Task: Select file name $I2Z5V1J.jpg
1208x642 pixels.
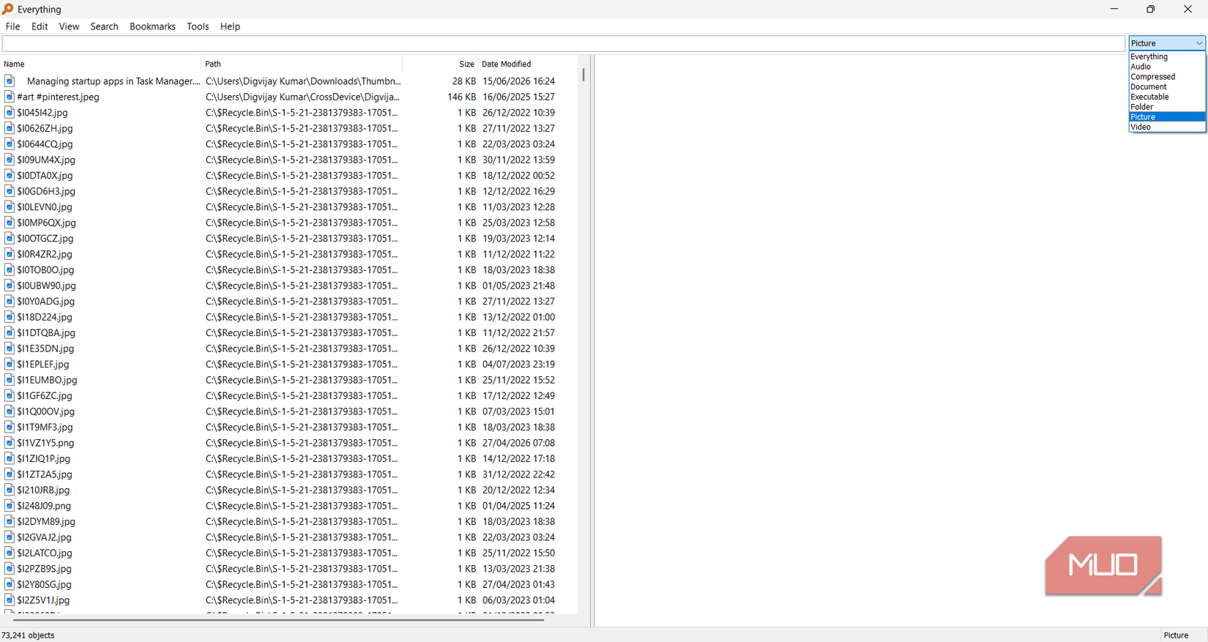Action: point(43,600)
